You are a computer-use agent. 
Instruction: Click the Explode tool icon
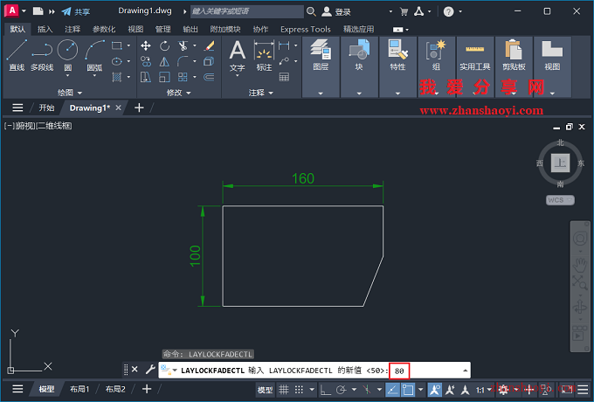click(x=209, y=61)
